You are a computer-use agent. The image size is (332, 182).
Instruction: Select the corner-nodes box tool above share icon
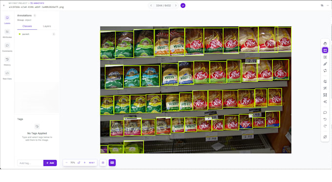coord(325,95)
